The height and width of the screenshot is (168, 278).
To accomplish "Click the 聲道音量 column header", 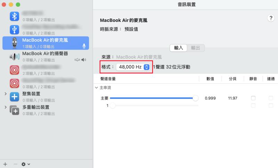I will point(108,79).
